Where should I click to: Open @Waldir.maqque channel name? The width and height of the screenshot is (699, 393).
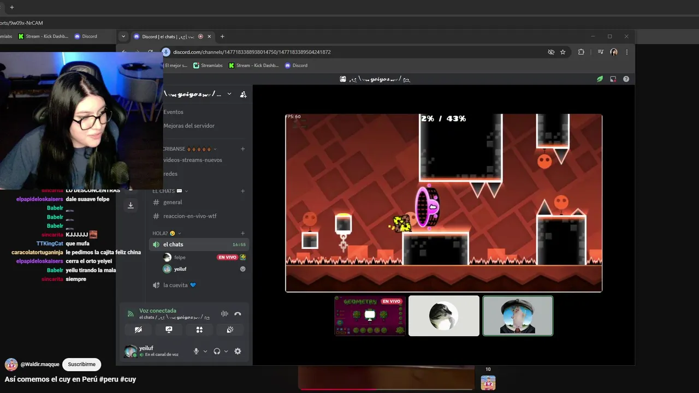click(x=39, y=364)
